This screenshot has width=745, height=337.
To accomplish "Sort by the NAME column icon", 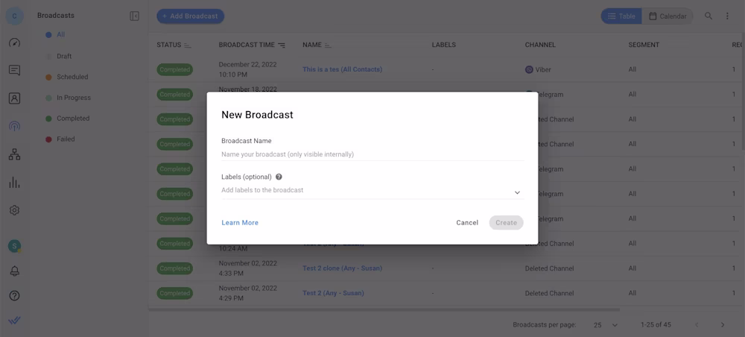I will [328, 45].
